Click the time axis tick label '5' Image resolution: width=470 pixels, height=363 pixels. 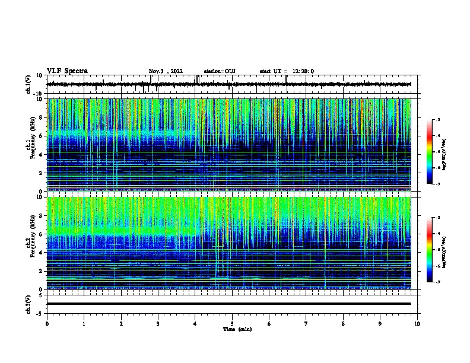232,324
